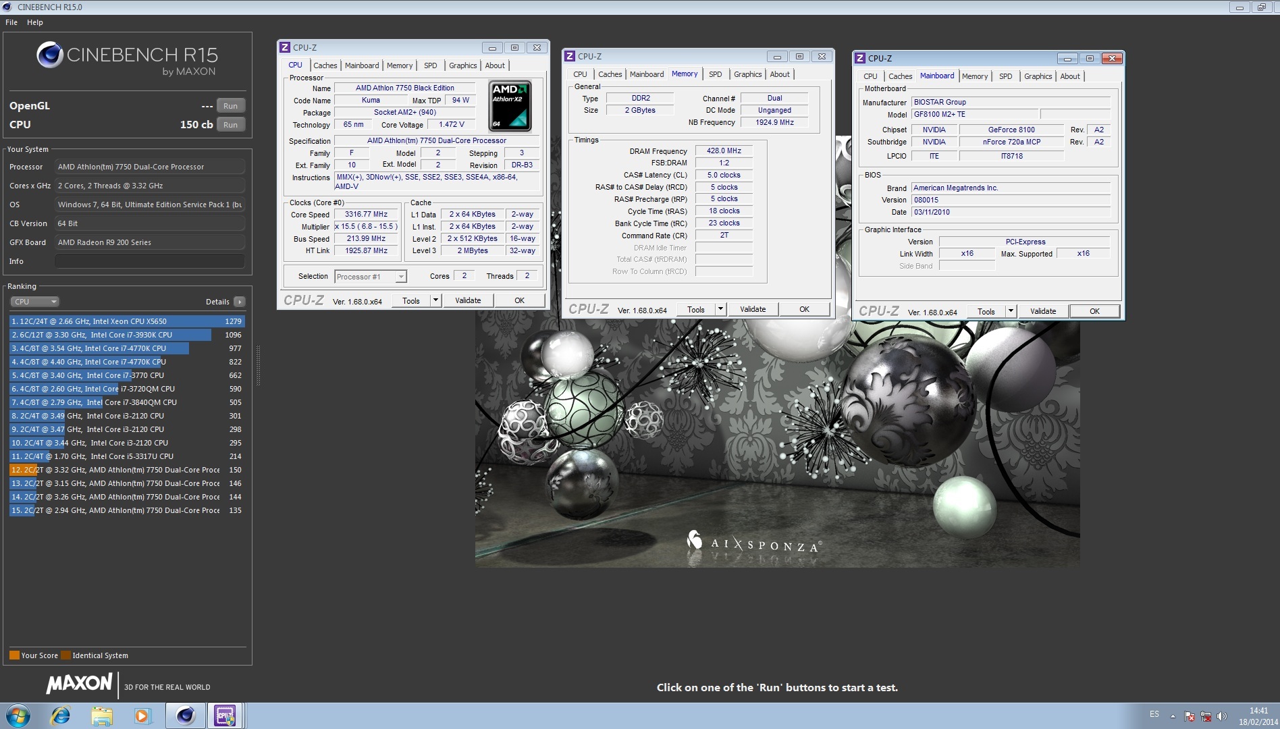Show hidden tray icons arrow
The width and height of the screenshot is (1280, 729).
click(1173, 716)
